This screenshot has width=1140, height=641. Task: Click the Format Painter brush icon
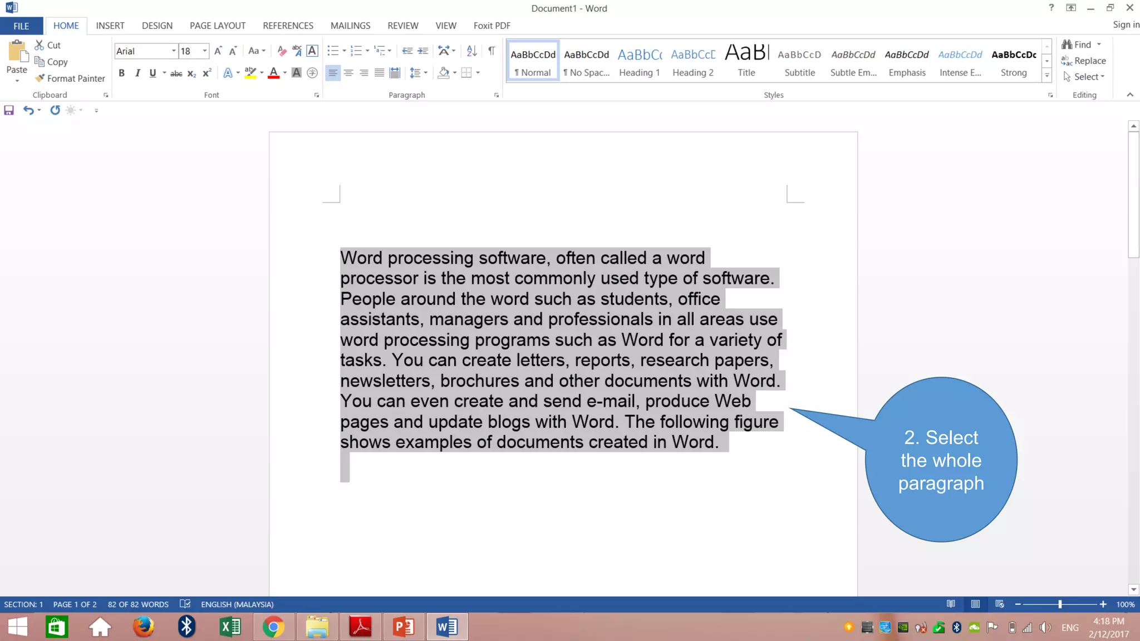click(40, 78)
